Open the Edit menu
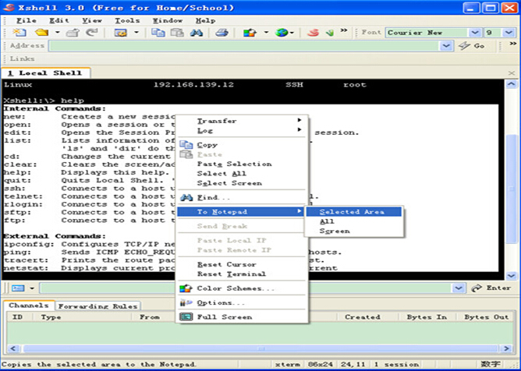 [59, 20]
